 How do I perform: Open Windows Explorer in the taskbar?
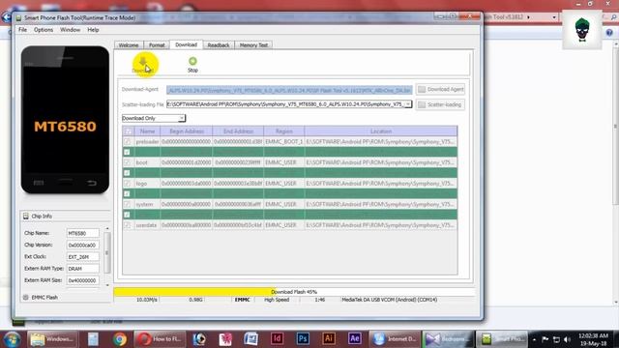coord(52,339)
